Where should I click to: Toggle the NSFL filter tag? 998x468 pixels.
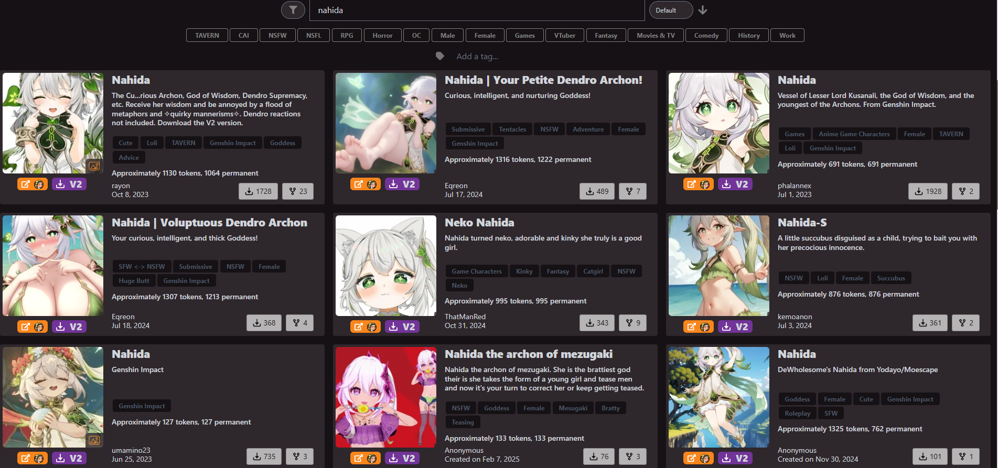(314, 35)
